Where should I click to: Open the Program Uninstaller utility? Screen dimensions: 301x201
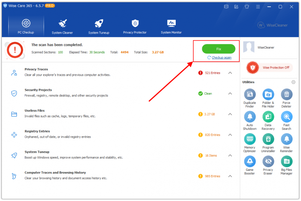268,143
